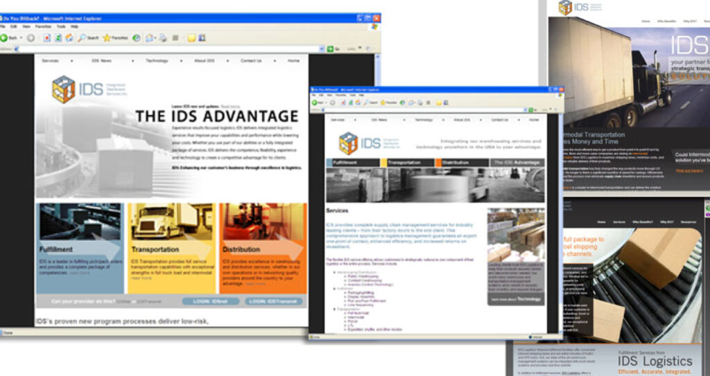Viewport: 710px width, 376px height.
Task: Click address bar field in small middle IE window
Action: click(426, 110)
